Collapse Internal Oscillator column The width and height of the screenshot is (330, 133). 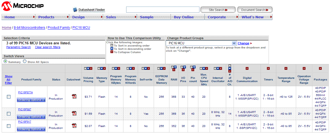221,68
